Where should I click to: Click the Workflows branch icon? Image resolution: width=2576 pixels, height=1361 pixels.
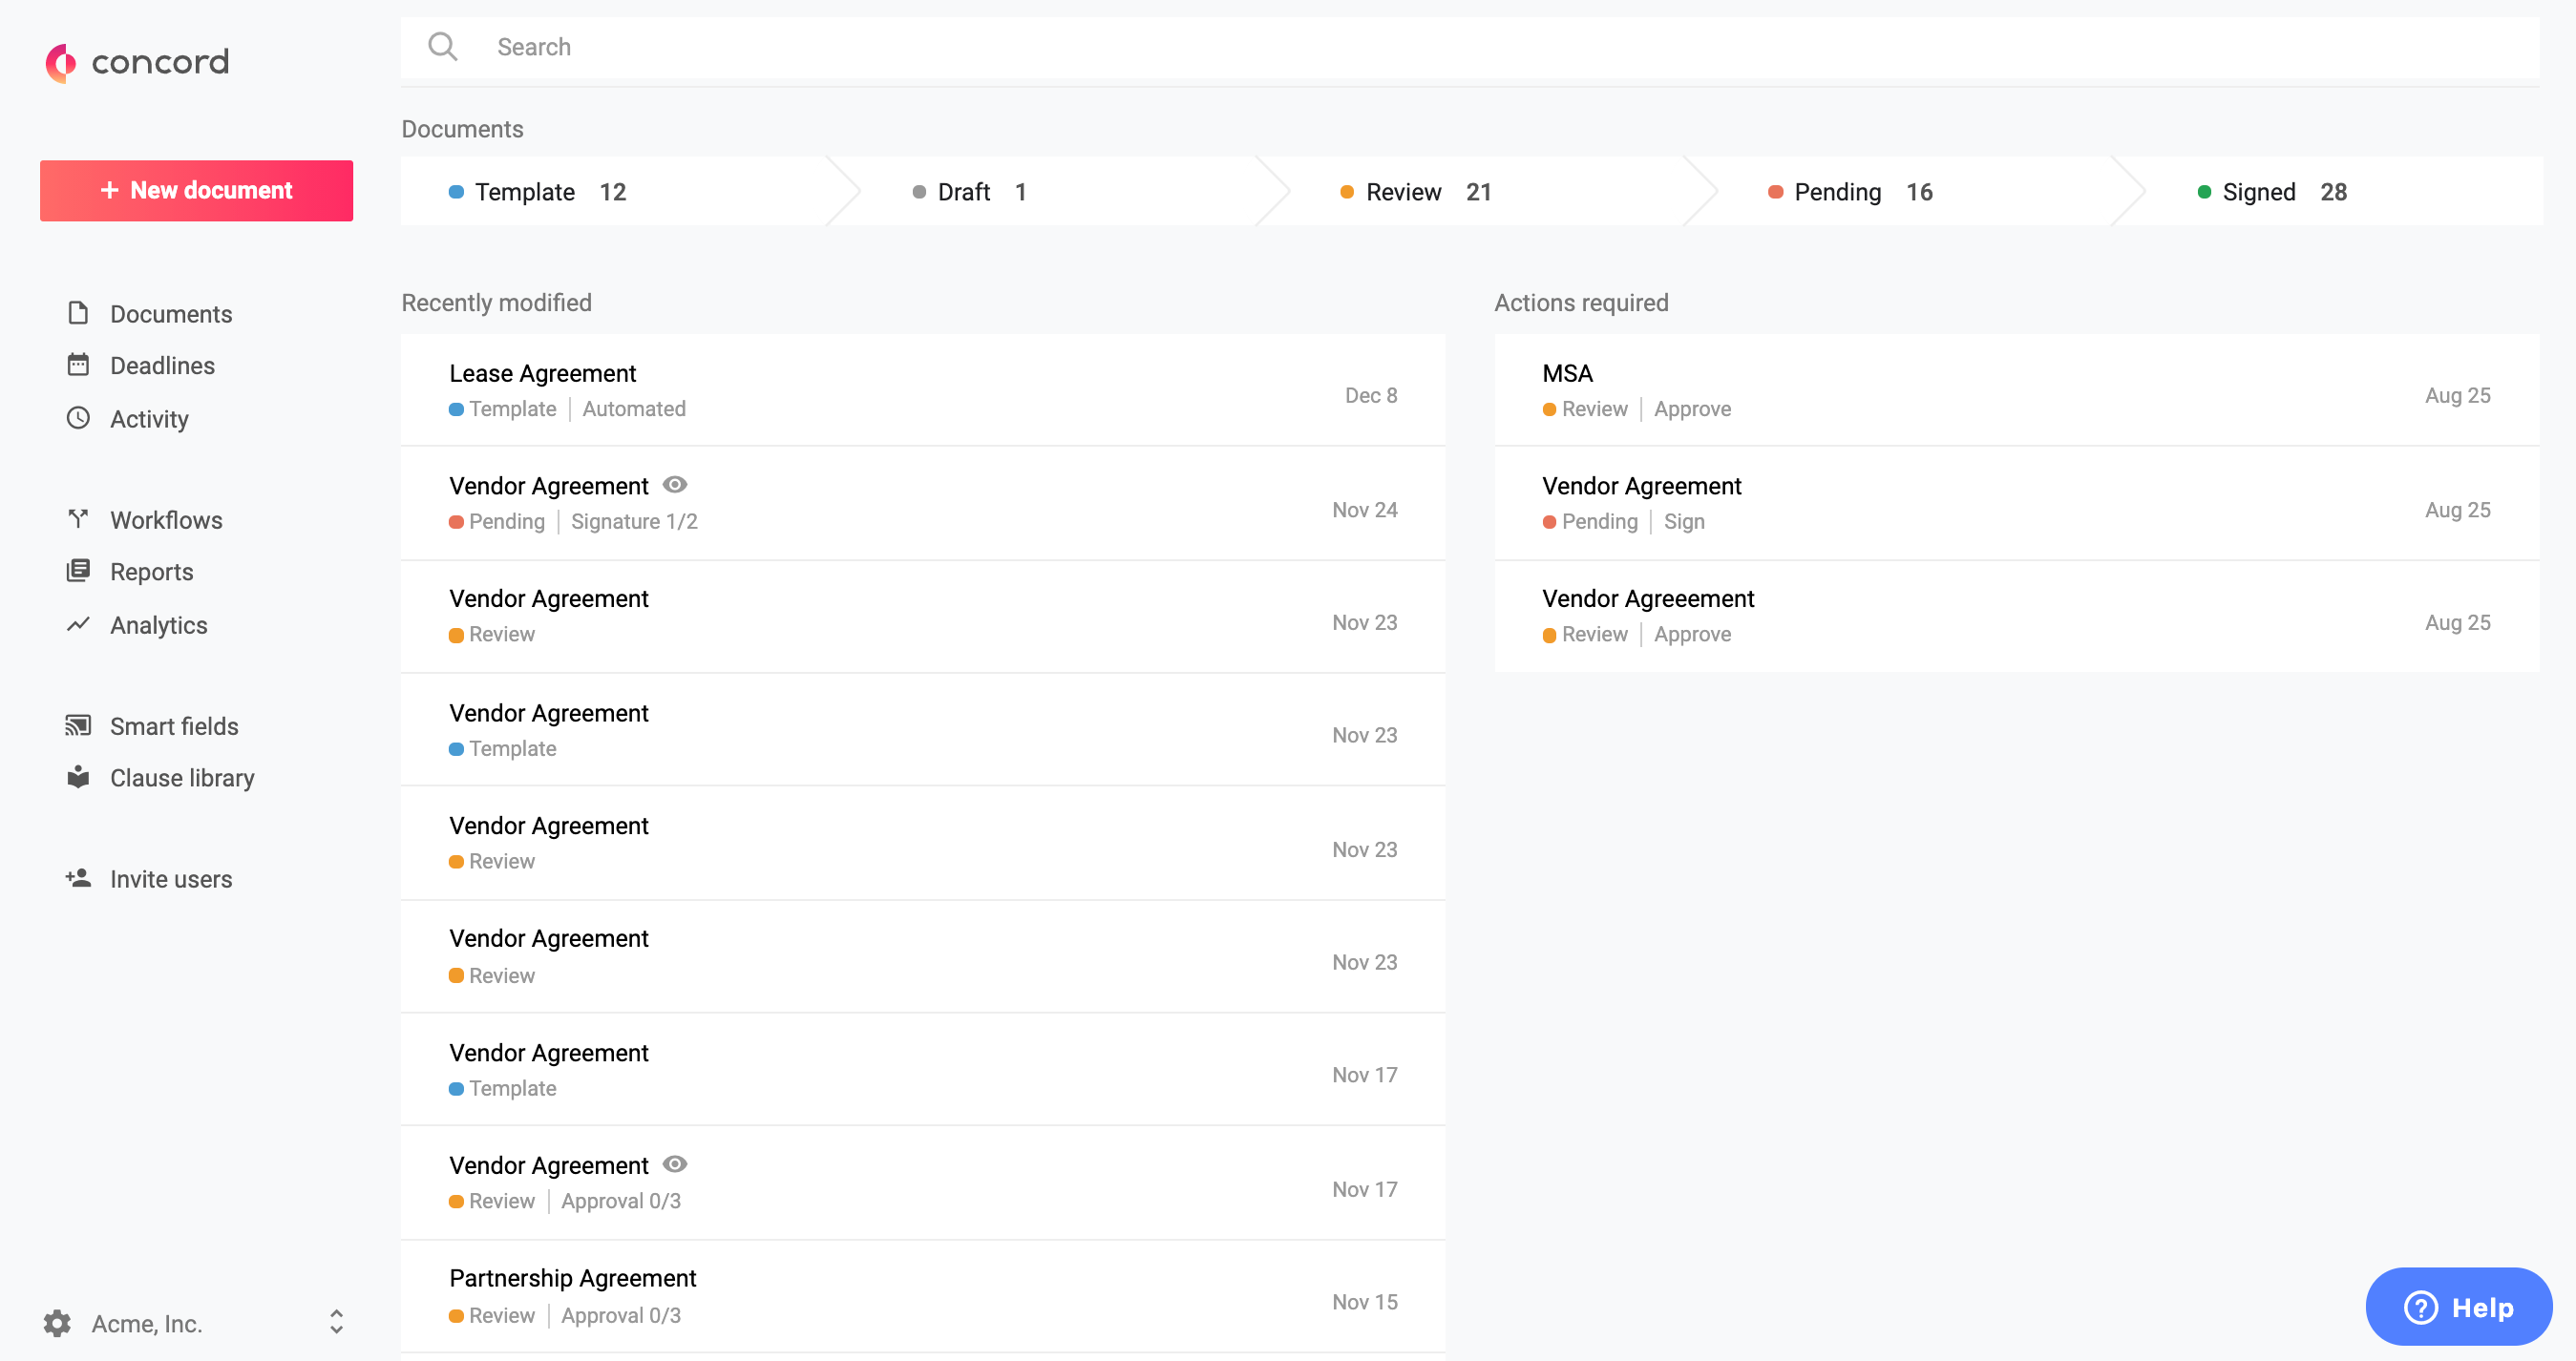click(78, 518)
